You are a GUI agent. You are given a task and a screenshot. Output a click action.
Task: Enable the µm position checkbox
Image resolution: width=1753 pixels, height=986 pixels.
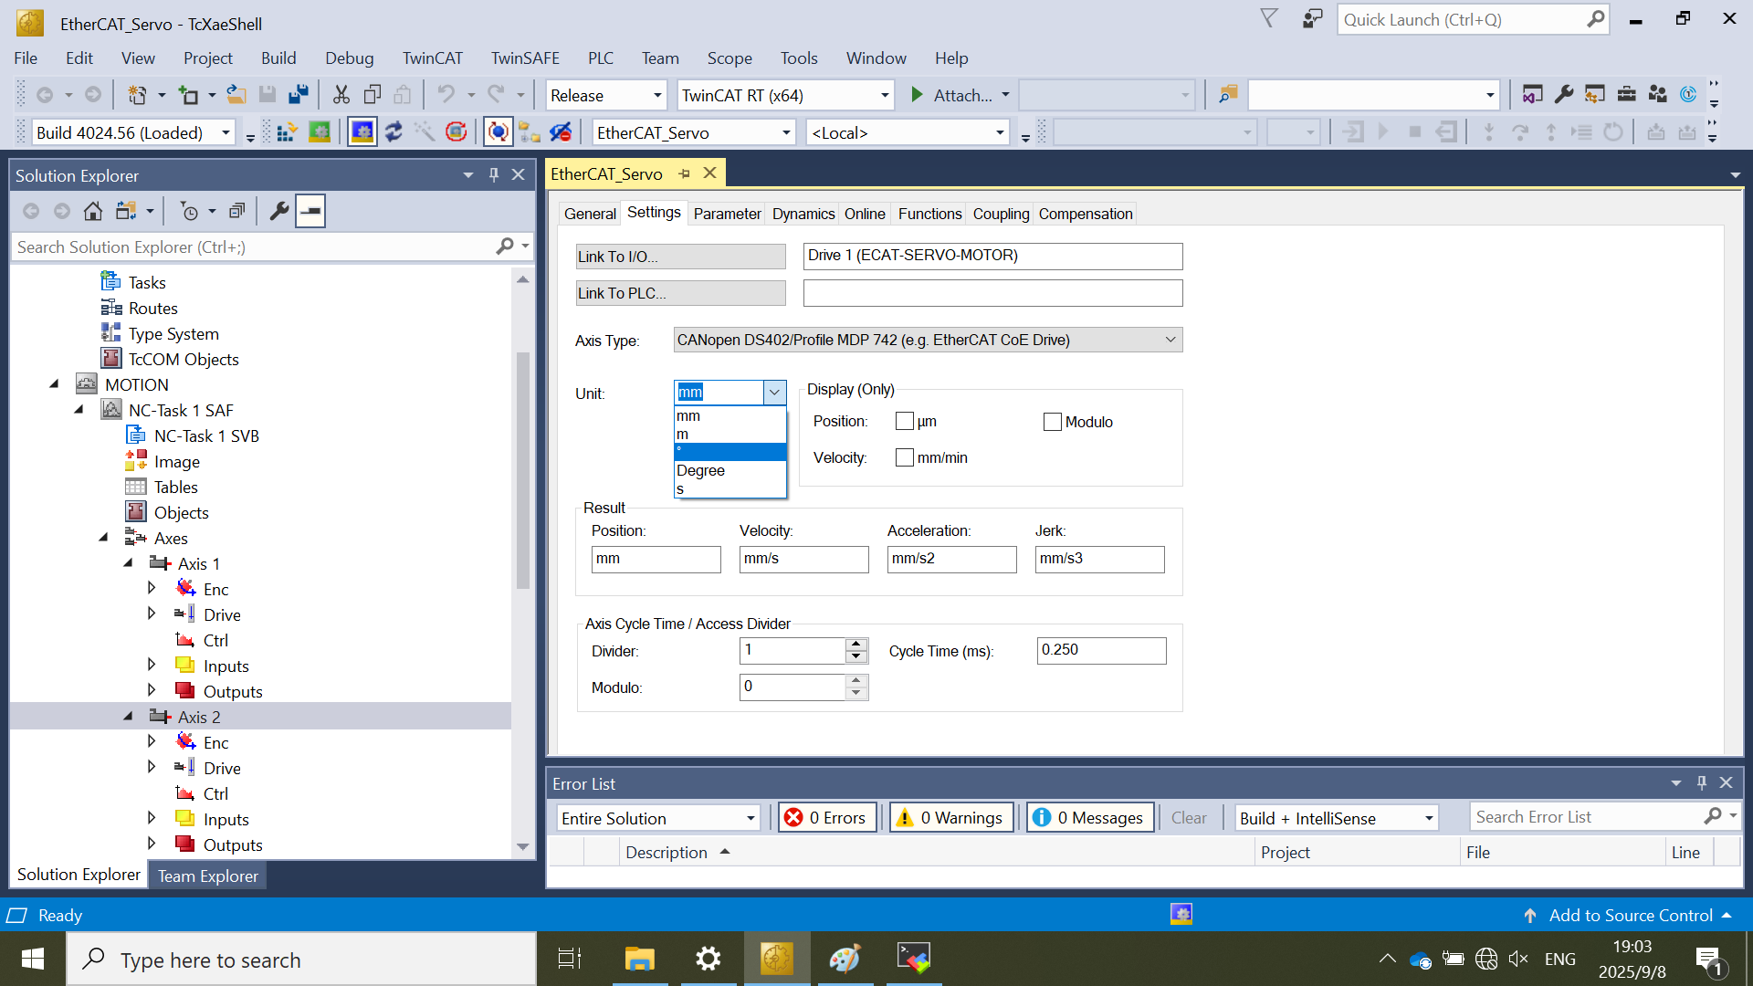point(905,422)
